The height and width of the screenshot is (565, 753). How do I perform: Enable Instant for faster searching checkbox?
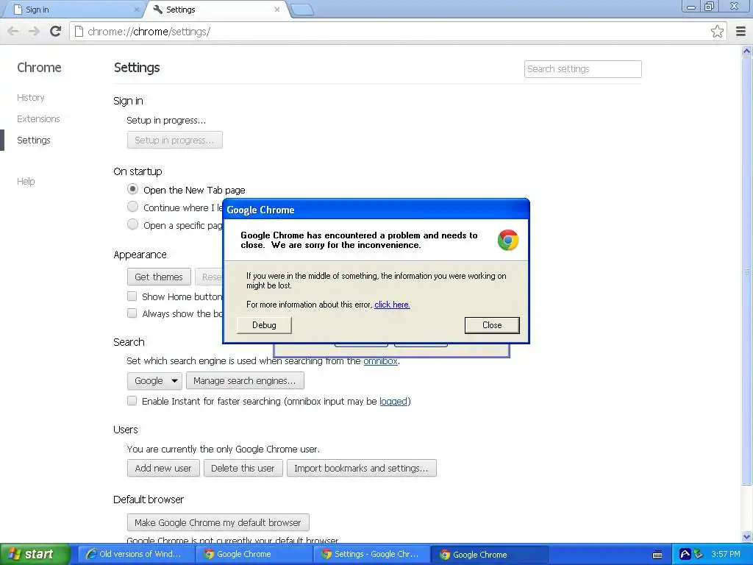132,401
